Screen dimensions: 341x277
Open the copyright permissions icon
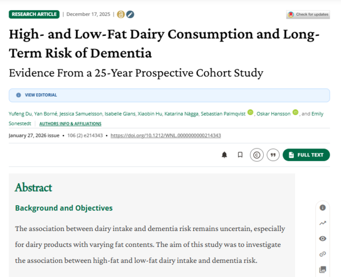256,155
